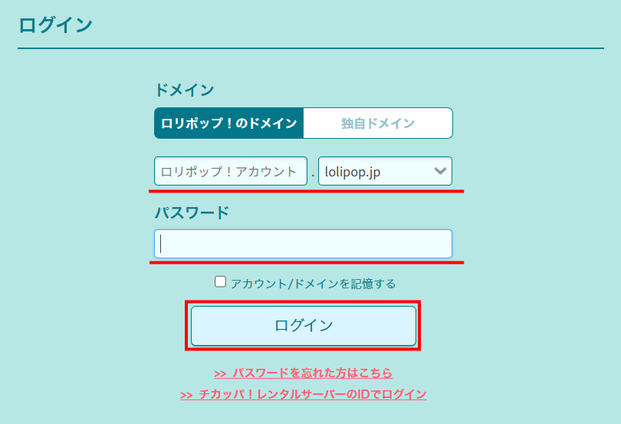Click inside the パスワード input box
Image resolution: width=621 pixels, height=424 pixels.
(x=303, y=244)
